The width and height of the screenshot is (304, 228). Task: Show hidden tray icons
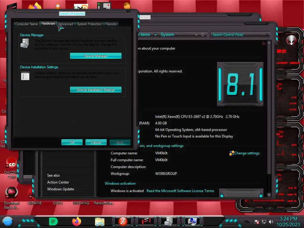pos(247,222)
